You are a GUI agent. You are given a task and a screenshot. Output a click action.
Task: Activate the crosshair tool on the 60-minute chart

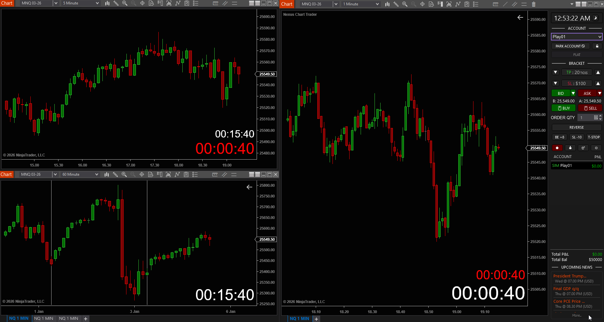(x=142, y=174)
